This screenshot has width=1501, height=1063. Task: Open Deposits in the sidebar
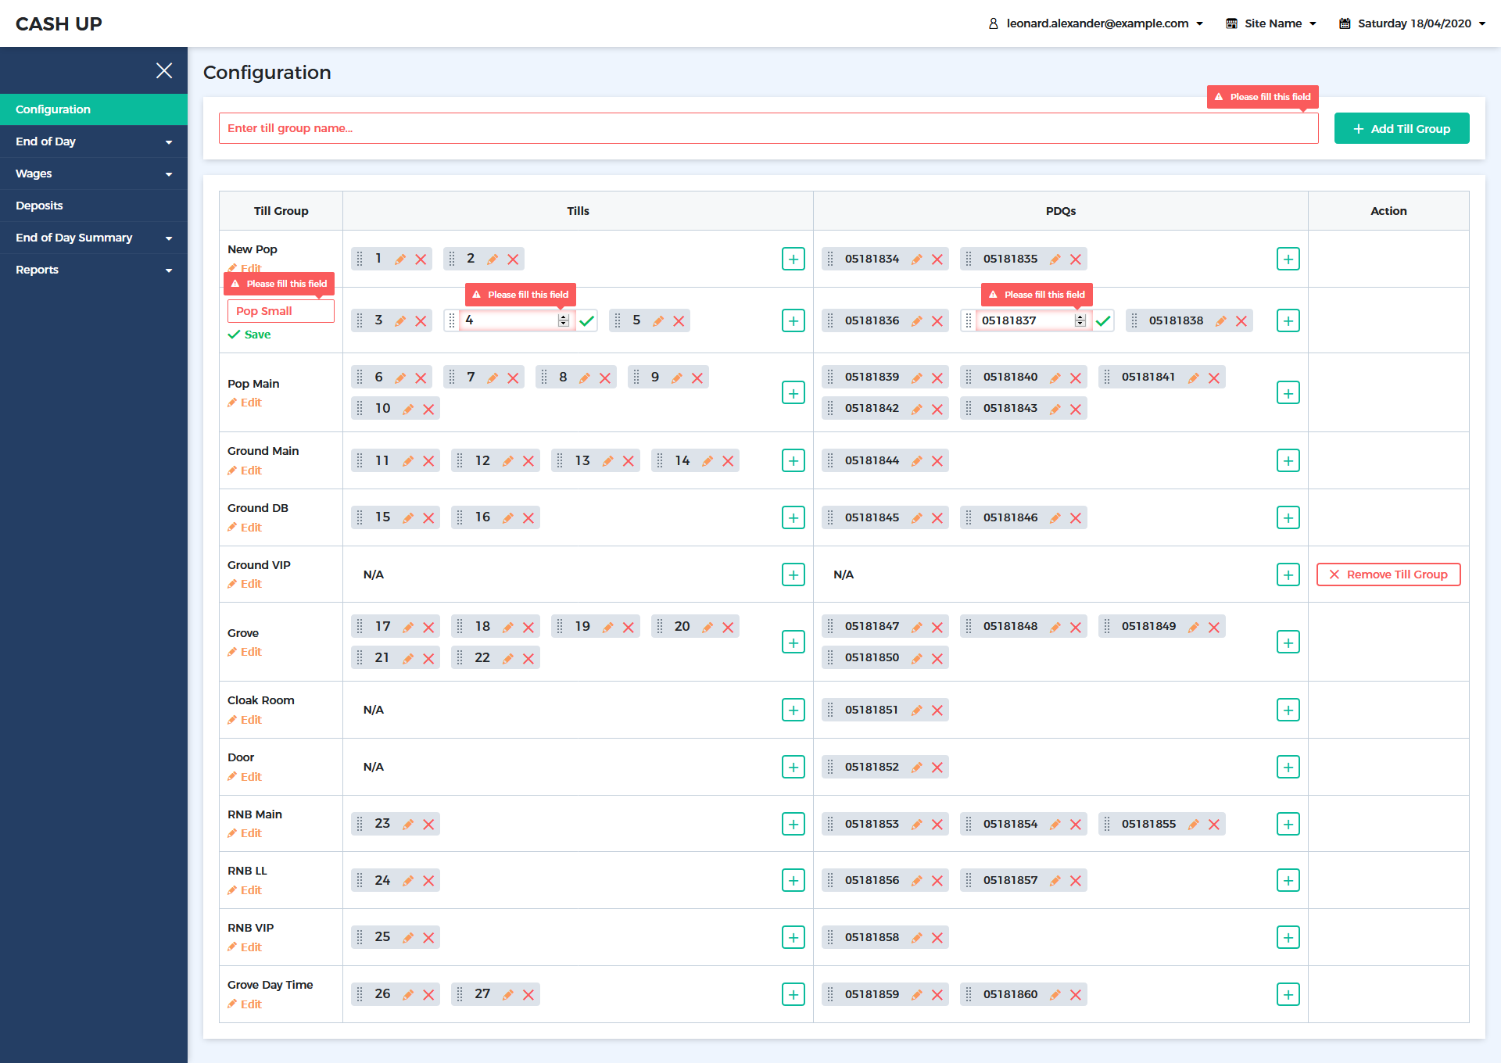(x=39, y=206)
